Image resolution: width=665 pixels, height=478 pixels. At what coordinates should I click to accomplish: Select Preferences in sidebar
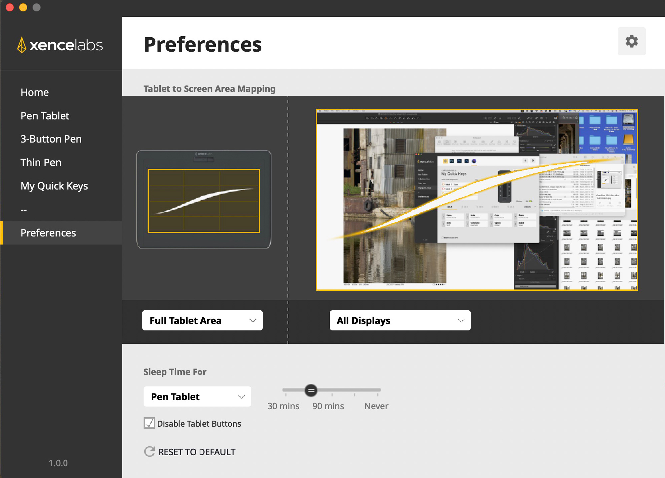pos(48,233)
